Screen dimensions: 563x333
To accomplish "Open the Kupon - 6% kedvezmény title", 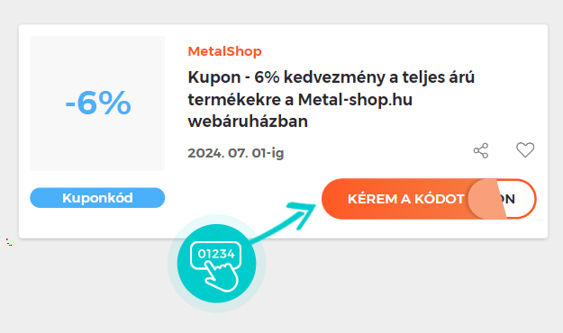I will pyautogui.click(x=331, y=99).
